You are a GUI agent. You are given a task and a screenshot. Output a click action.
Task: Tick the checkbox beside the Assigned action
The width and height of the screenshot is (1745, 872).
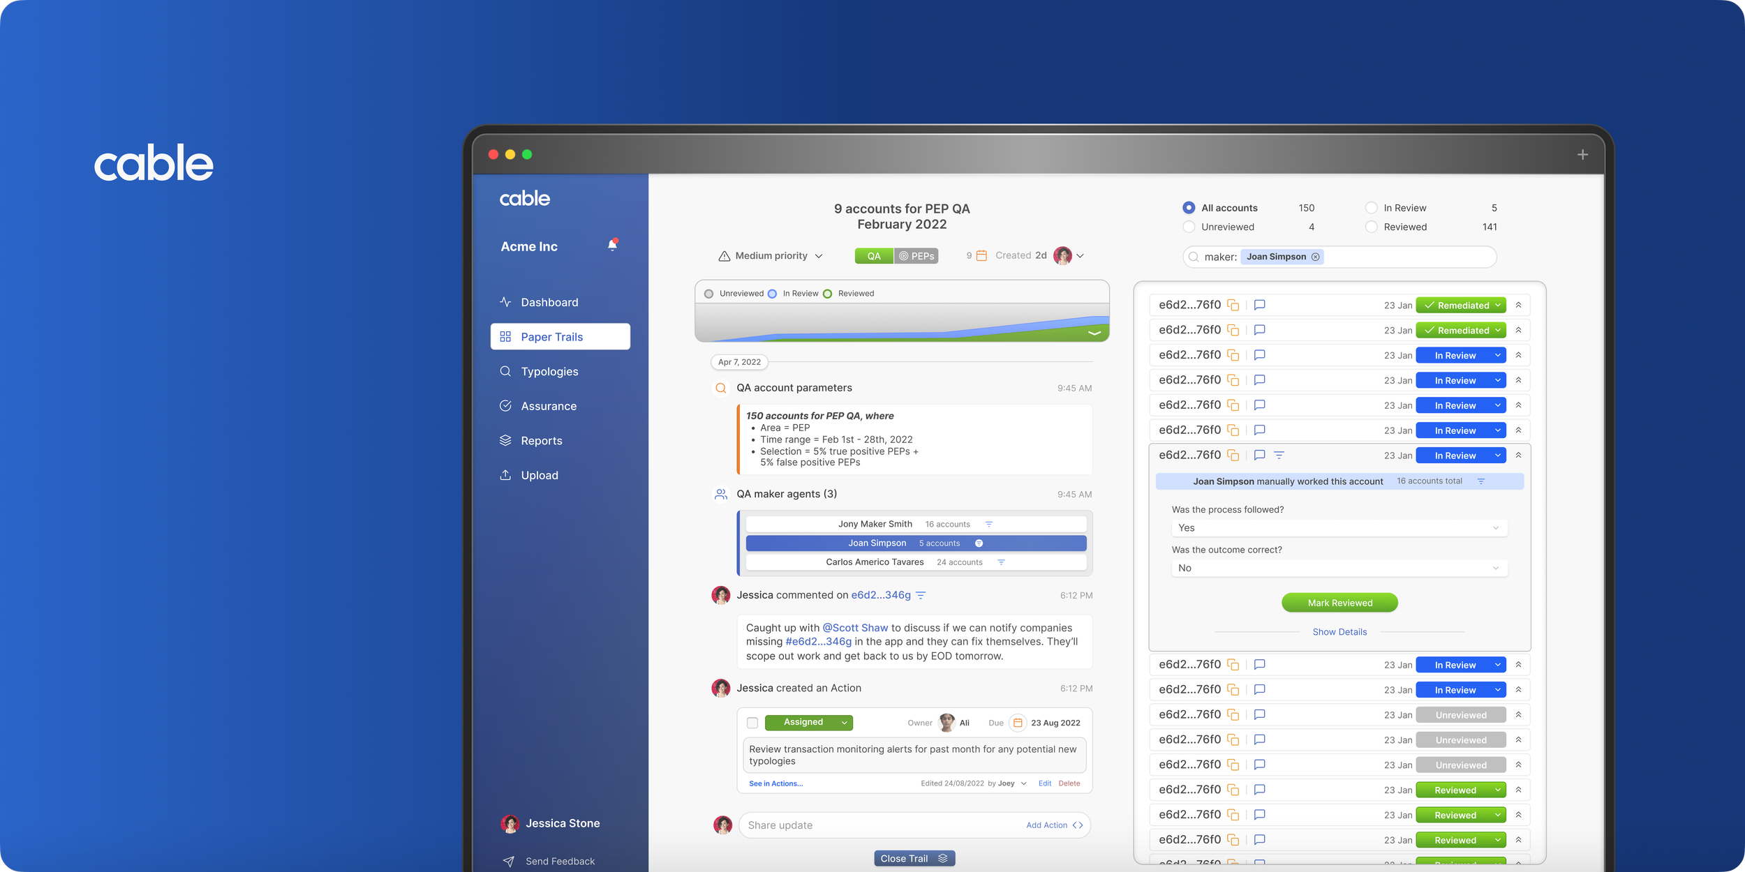[752, 723]
